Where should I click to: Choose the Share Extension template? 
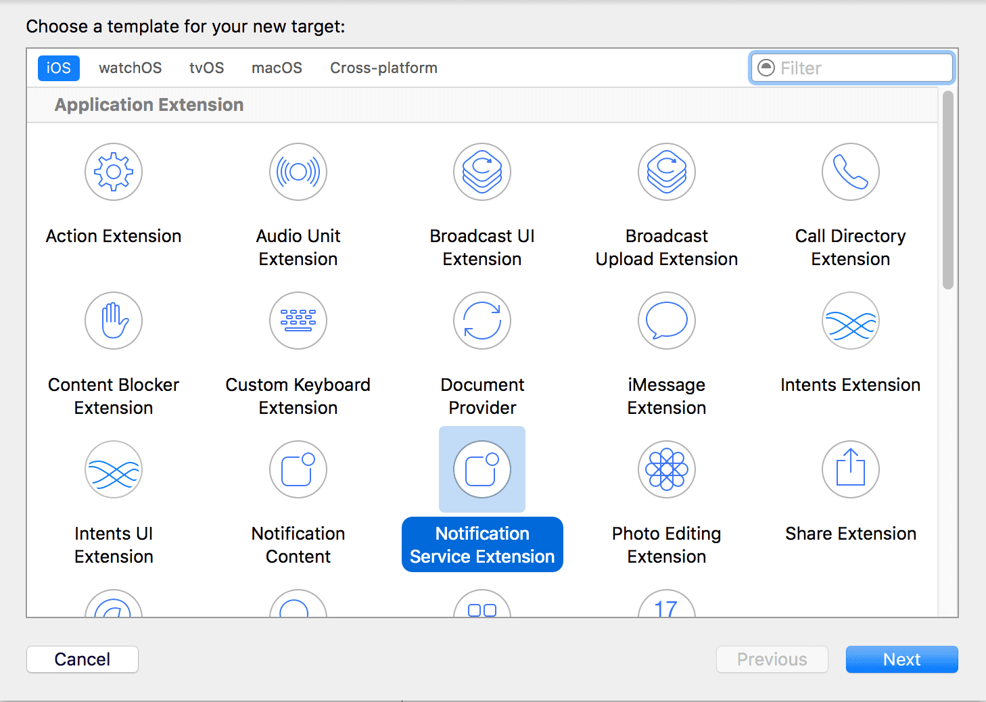coord(851,469)
